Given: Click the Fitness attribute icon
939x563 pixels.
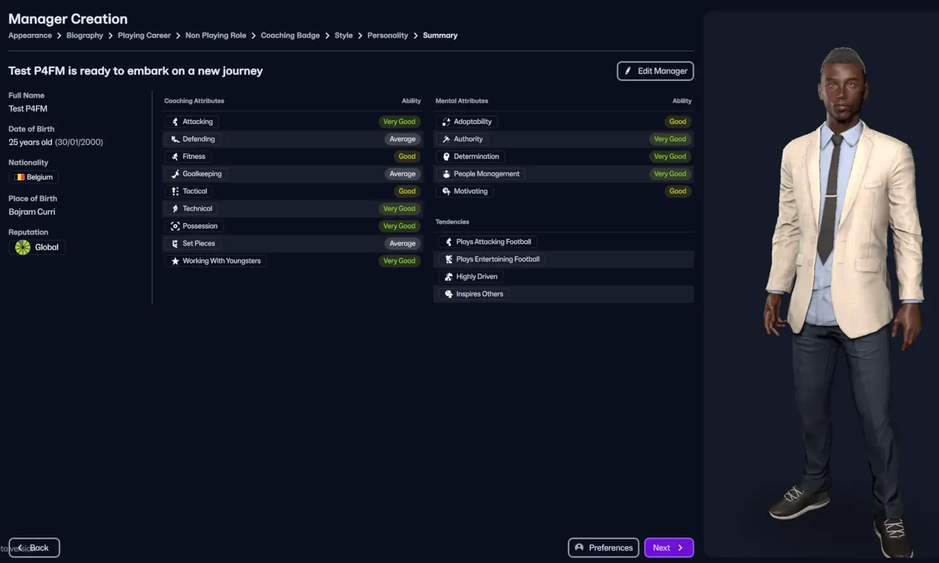Looking at the screenshot, I should (x=175, y=157).
